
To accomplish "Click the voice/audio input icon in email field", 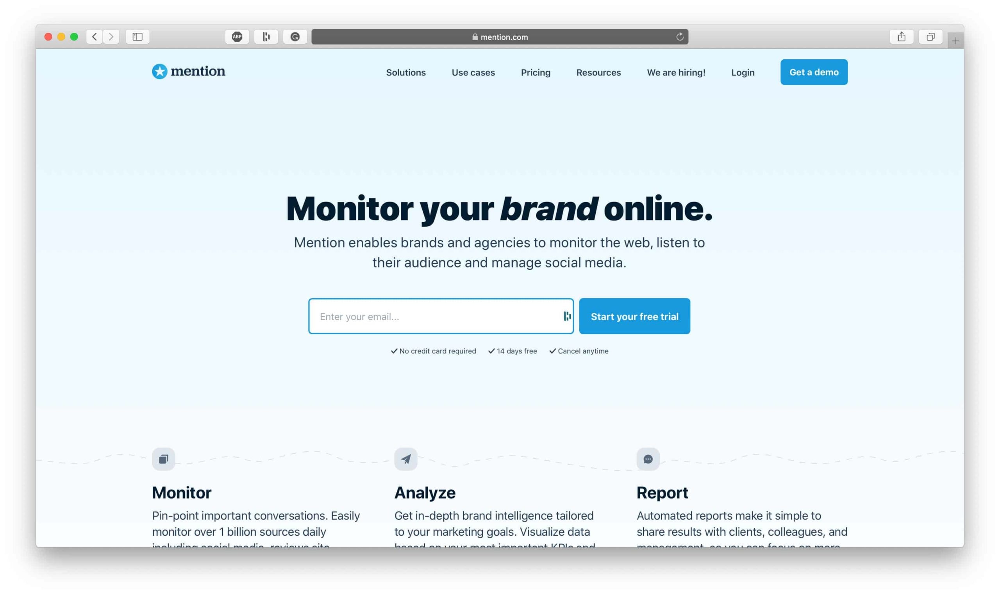I will (566, 316).
